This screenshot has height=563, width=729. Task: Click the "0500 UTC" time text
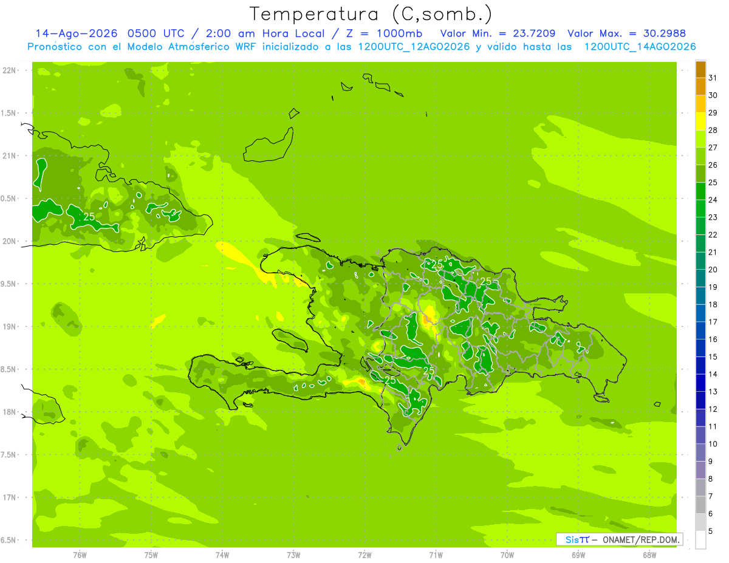tap(157, 33)
